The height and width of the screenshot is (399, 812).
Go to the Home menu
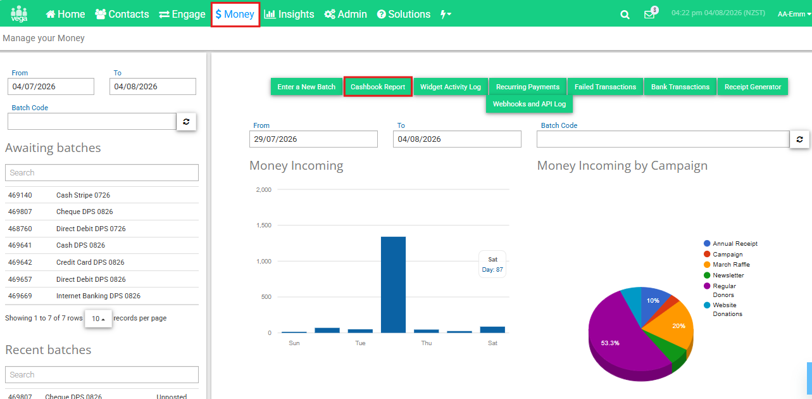pos(65,14)
